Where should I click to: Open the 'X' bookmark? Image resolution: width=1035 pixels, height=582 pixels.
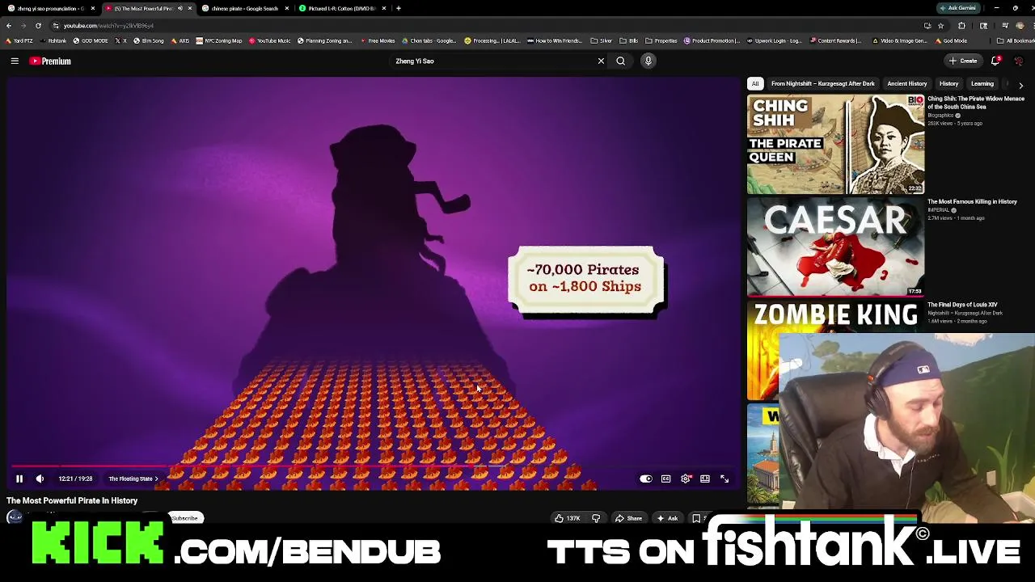[x=120, y=40]
